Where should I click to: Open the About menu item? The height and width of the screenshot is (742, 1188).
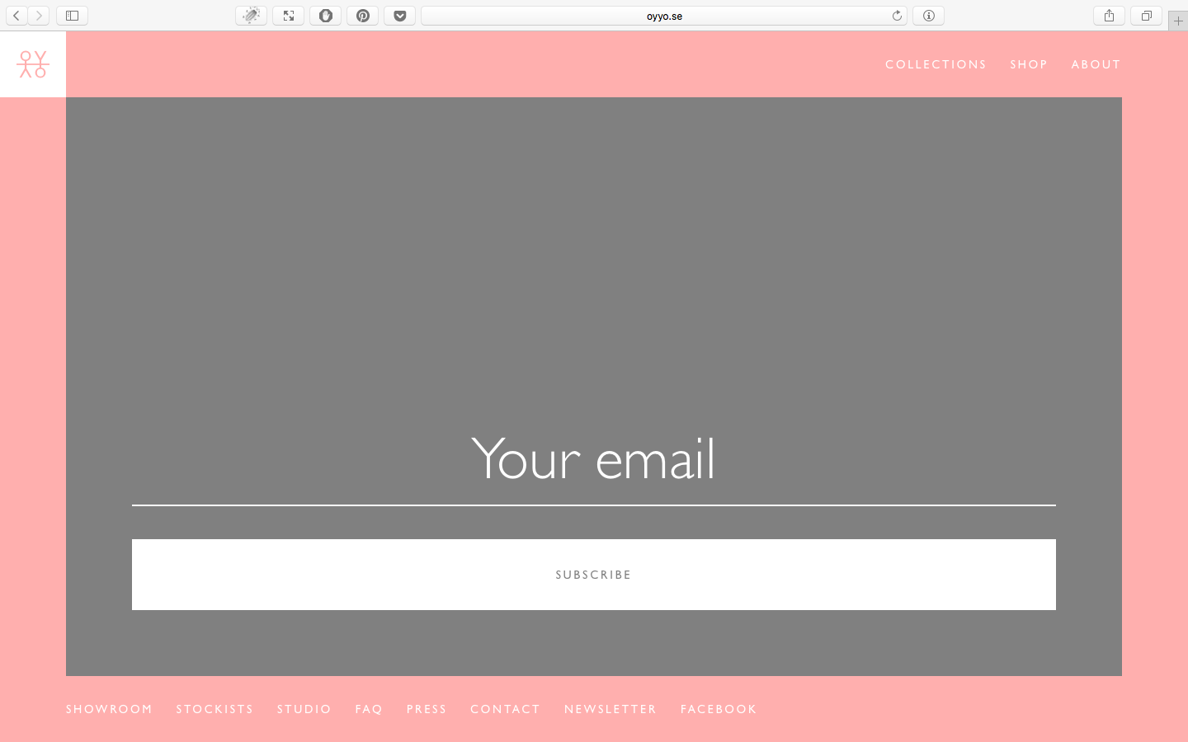[1096, 64]
